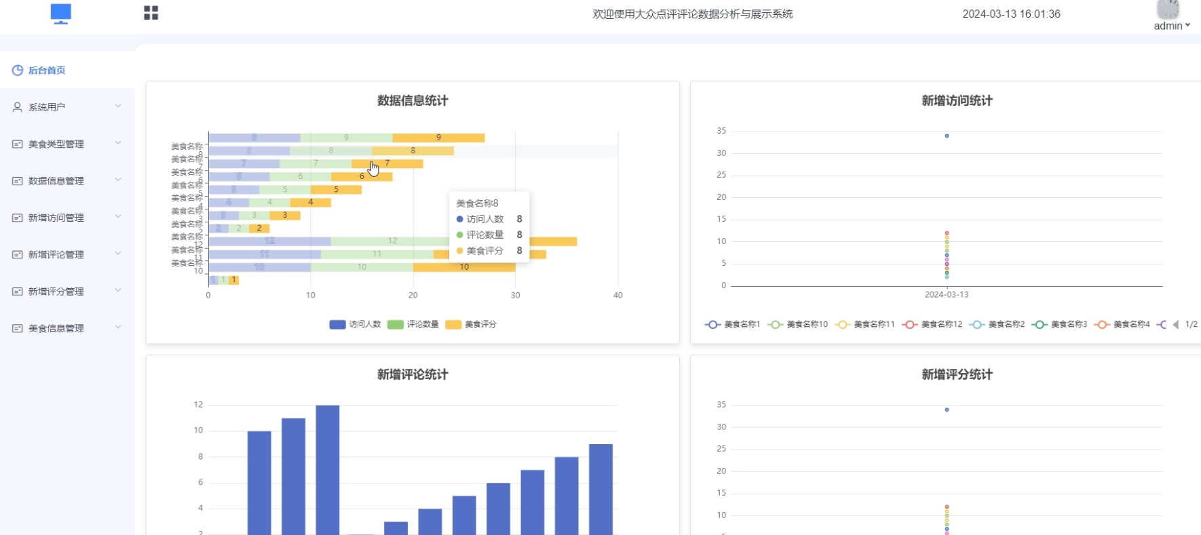The image size is (1201, 535).
Task: Toggle 美食评分 series in the legend
Action: pos(471,324)
